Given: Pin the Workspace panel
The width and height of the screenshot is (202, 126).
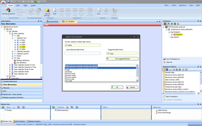Looking at the screenshot, I should click(x=198, y=21).
